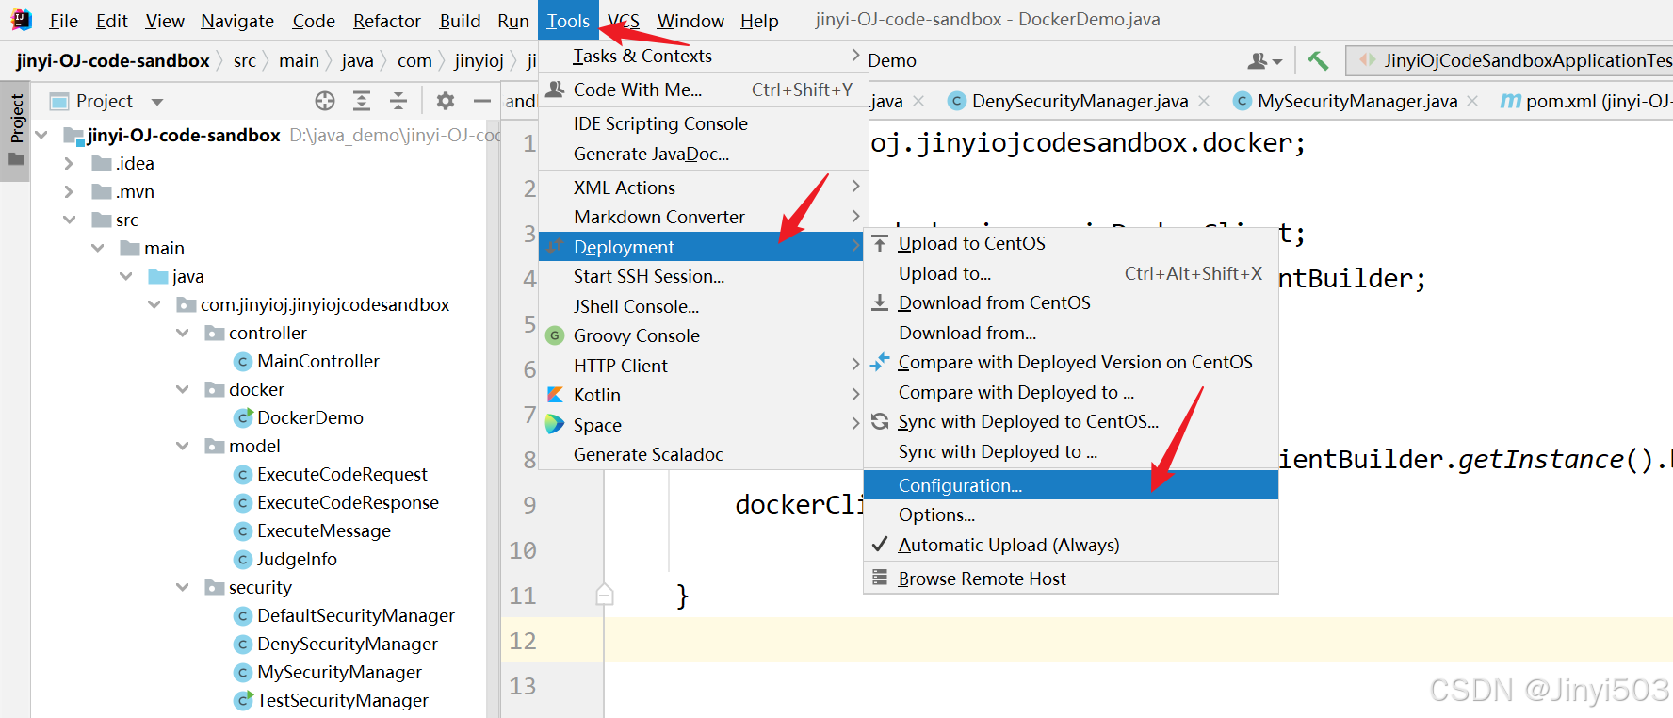The width and height of the screenshot is (1673, 718).
Task: Collapse the docker package
Action: click(x=183, y=389)
